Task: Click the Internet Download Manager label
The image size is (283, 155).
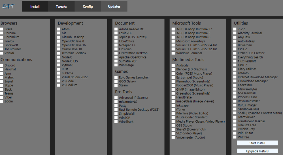Action: pos(258,77)
